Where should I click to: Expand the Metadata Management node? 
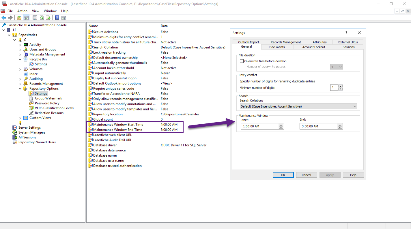click(x=20, y=55)
